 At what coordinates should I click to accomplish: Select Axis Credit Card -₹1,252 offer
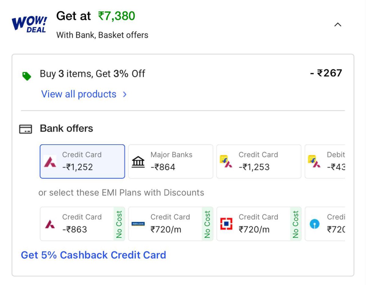82,161
